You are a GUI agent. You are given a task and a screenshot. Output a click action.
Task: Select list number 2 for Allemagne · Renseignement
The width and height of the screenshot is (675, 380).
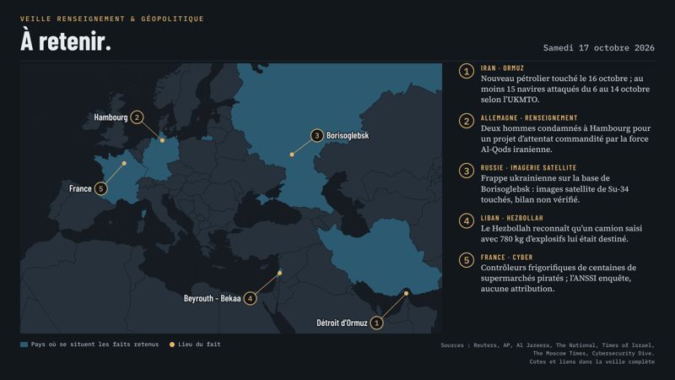(x=467, y=121)
